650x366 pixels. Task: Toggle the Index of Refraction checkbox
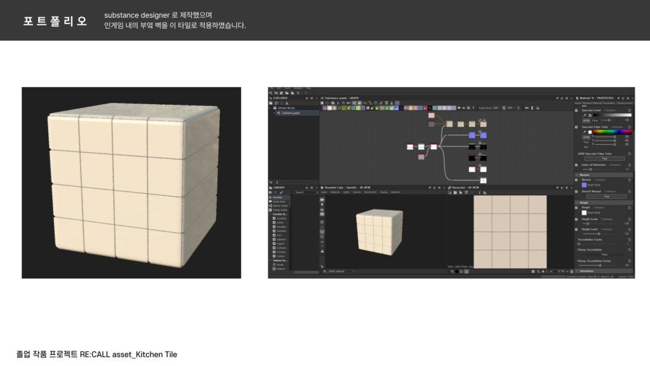coord(577,165)
